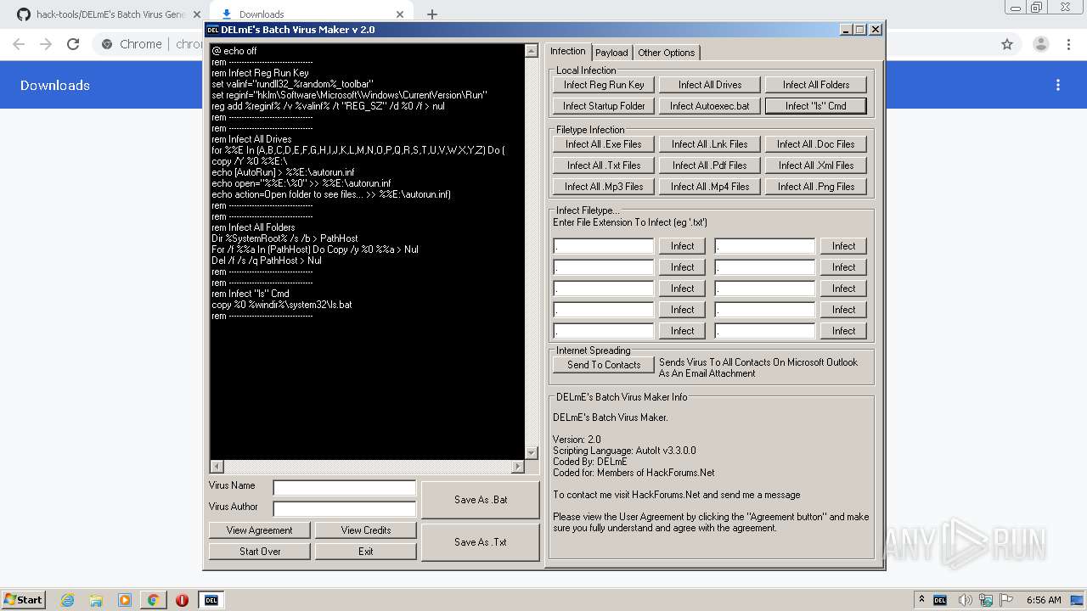Open Internet Explorer from the taskbar

coord(67,600)
